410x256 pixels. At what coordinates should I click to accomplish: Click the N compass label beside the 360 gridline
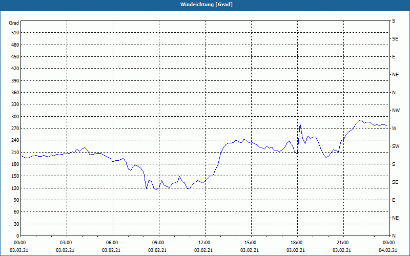point(394,93)
